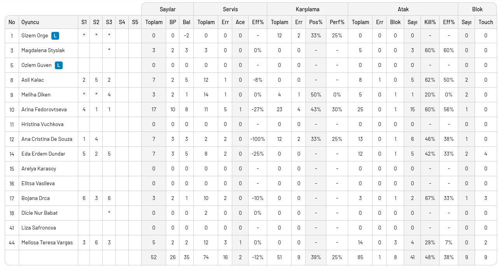Click the No column header
The width and height of the screenshot is (503, 270).
(12, 22)
